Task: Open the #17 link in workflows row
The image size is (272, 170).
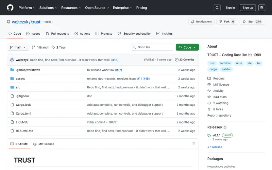Action: click(119, 70)
